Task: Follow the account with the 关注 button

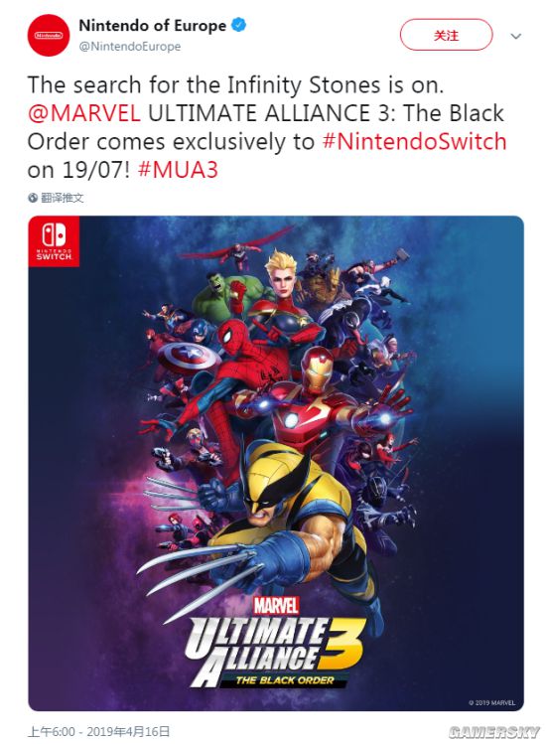Action: [446, 35]
